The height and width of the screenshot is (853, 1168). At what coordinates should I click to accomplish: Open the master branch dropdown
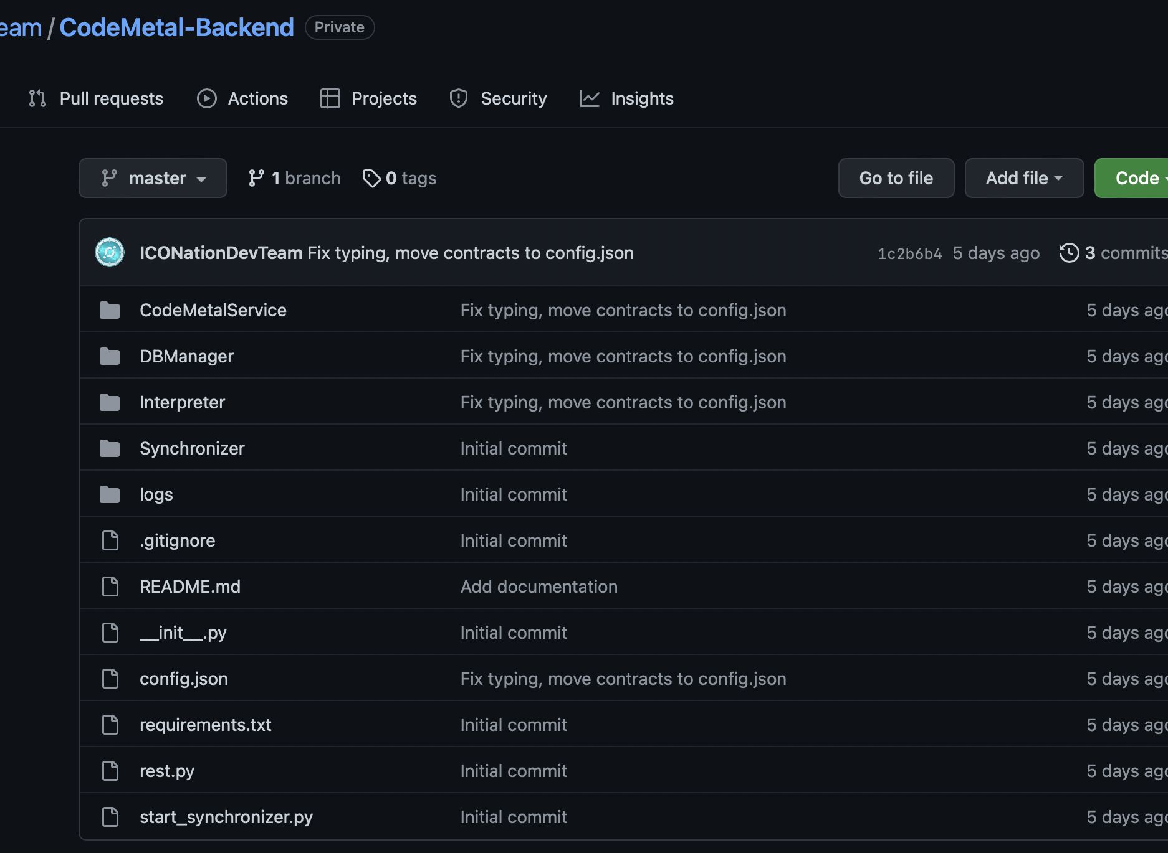(x=153, y=178)
